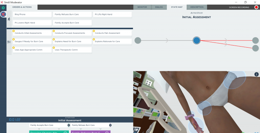260x133 pixels.
Task: Click the lock icon beside Family Accepts Burn Care
Action: [x=69, y=125]
